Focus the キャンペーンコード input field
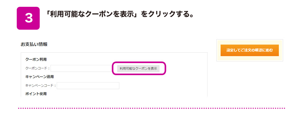Viewport: 304px width, 115px height. point(88,86)
